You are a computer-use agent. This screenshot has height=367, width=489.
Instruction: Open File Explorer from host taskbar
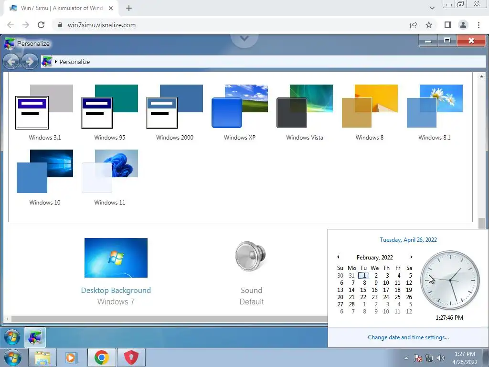pos(43,357)
